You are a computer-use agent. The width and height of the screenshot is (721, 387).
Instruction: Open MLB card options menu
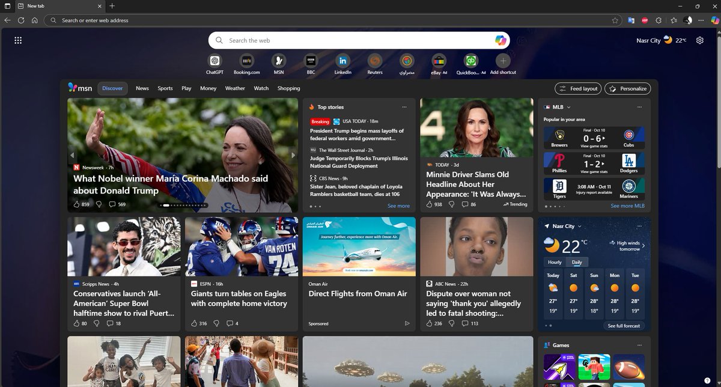click(639, 107)
